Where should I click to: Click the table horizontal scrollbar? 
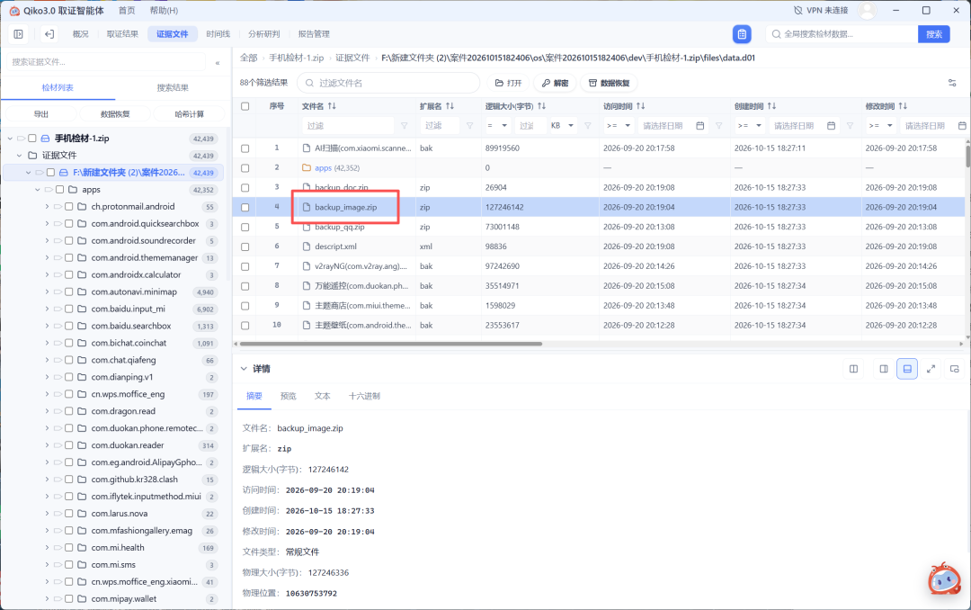pyautogui.click(x=391, y=344)
